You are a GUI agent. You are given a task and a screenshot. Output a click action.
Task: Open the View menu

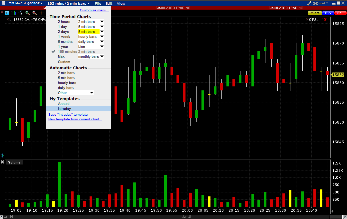tap(121, 3)
